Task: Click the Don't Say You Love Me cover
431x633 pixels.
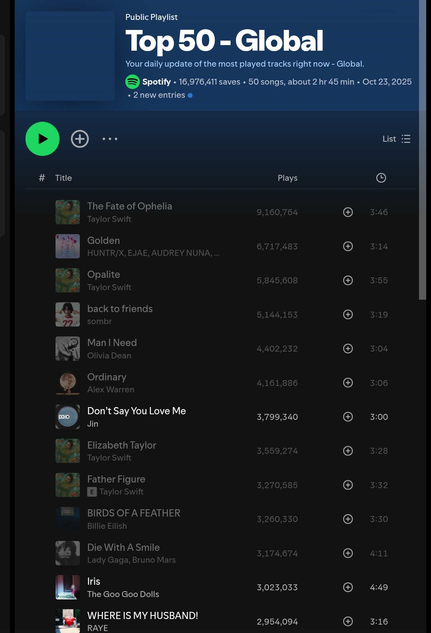Action: pyautogui.click(x=67, y=417)
